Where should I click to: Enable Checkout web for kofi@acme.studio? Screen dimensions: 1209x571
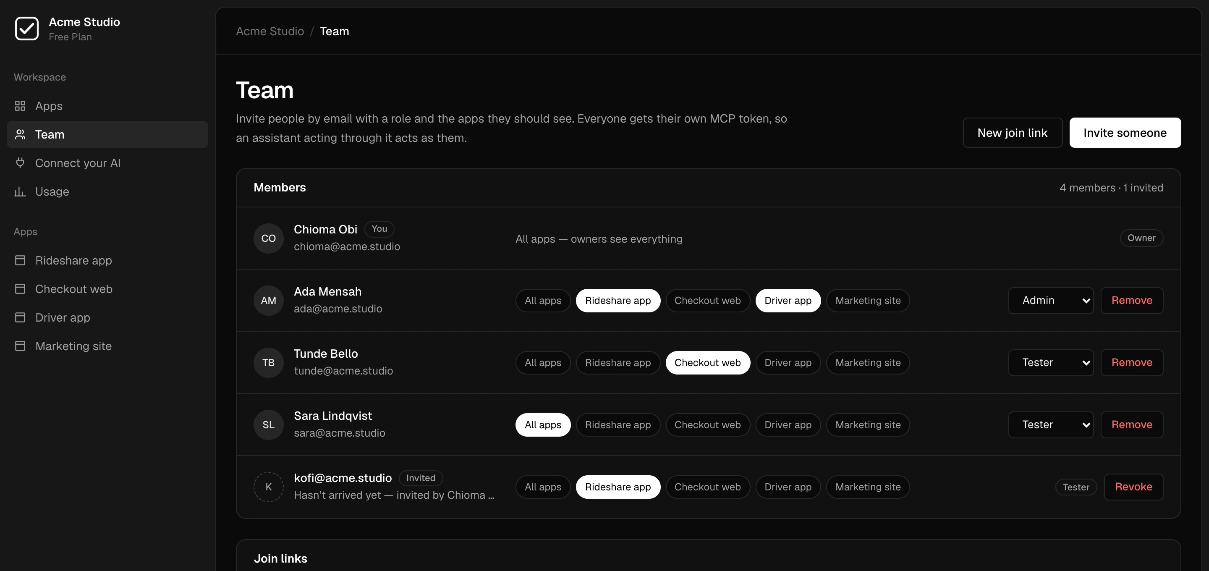coord(707,487)
